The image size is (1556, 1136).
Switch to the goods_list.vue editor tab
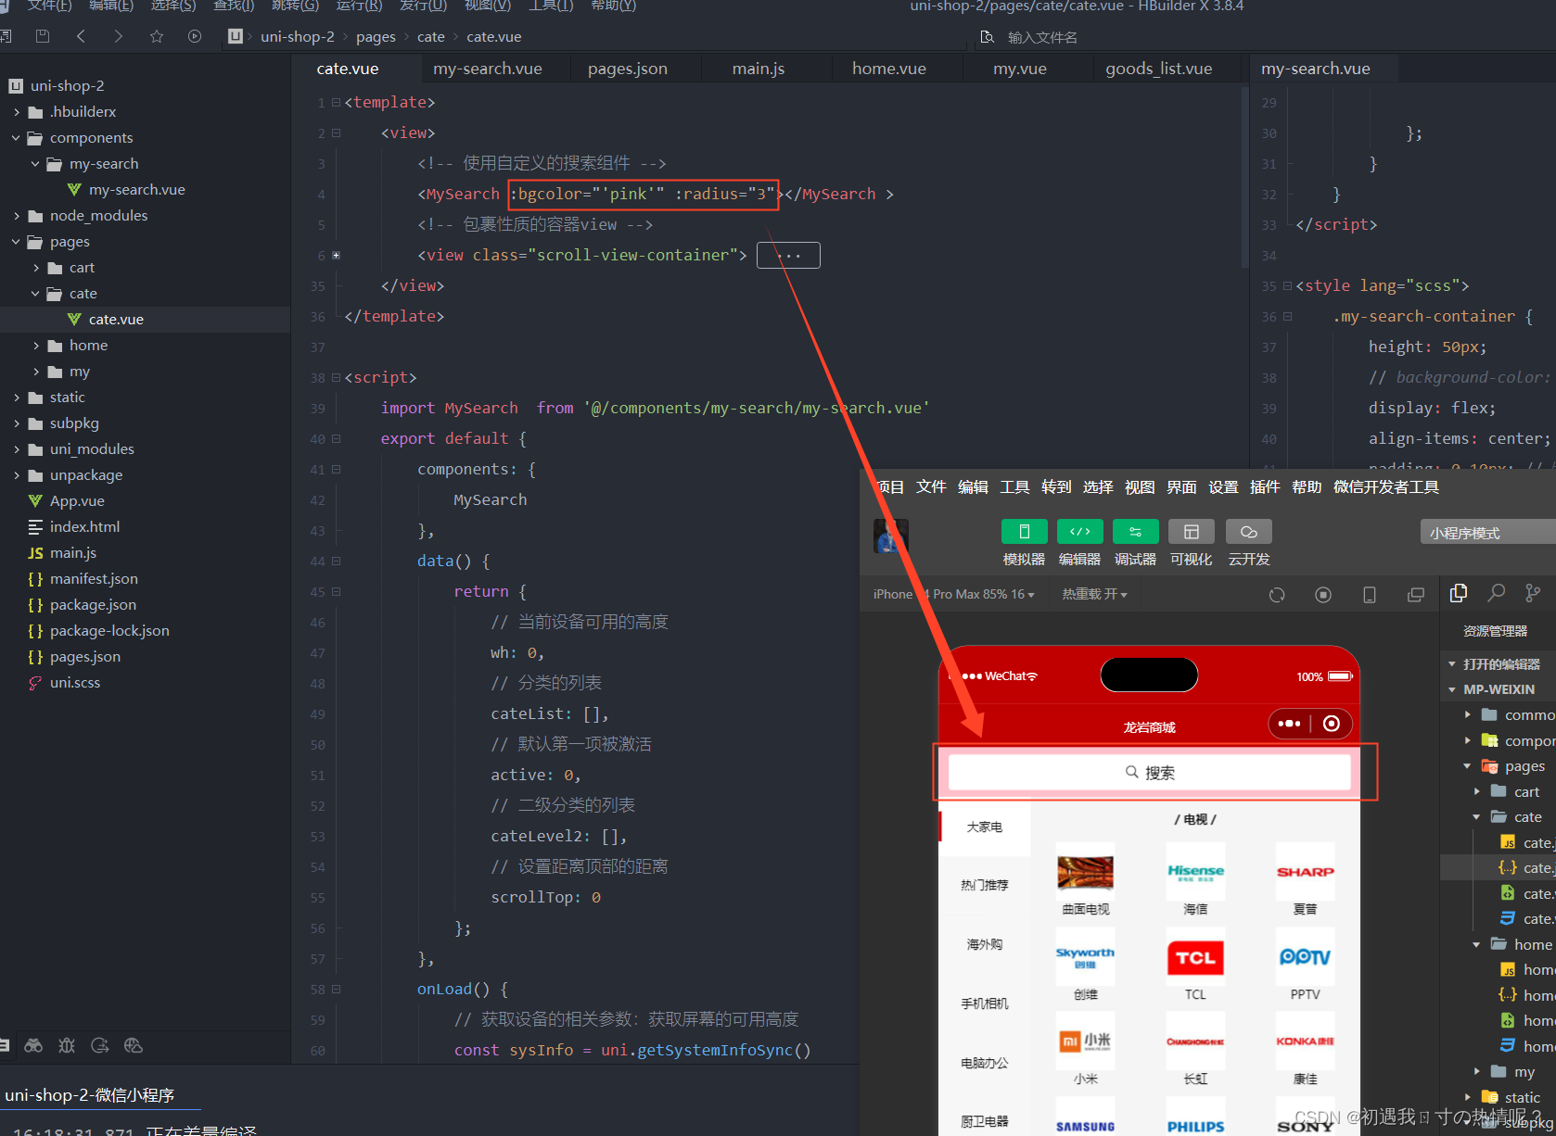pyautogui.click(x=1159, y=69)
